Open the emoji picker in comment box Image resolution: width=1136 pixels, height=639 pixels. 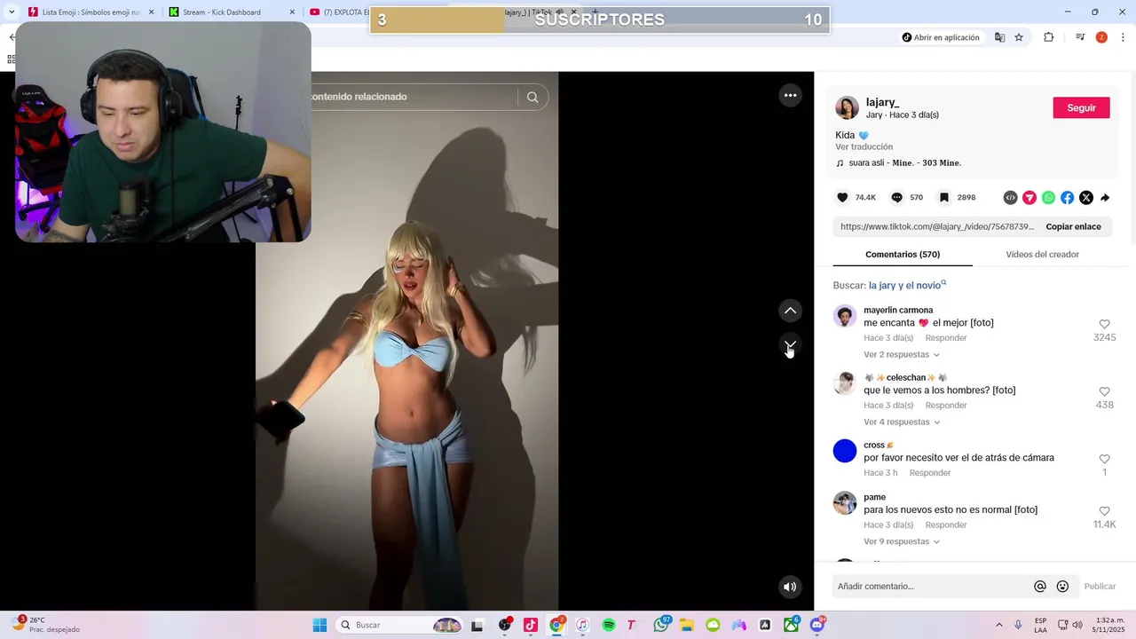1062,587
